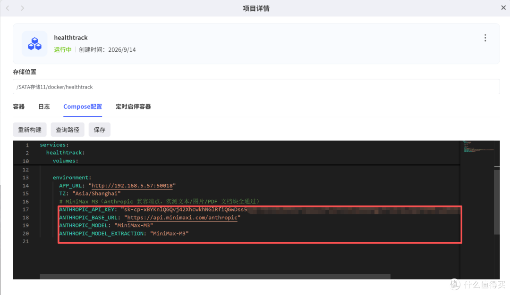Image resolution: width=510 pixels, height=295 pixels.
Task: Close the 项目详情 dialog
Action: pos(503,8)
